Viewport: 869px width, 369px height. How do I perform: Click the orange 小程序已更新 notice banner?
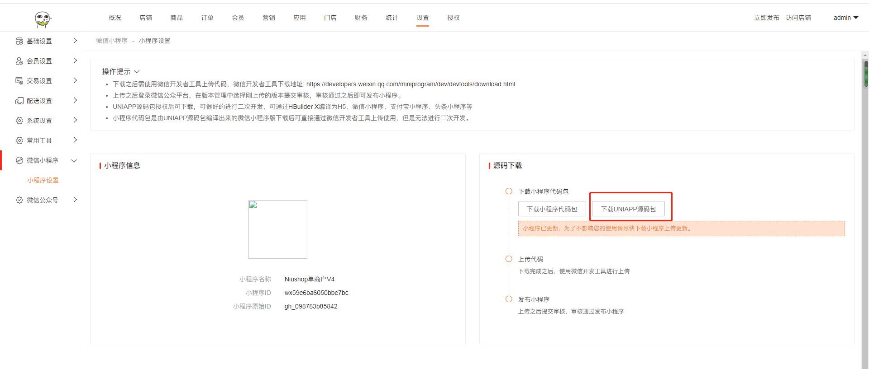(x=682, y=229)
